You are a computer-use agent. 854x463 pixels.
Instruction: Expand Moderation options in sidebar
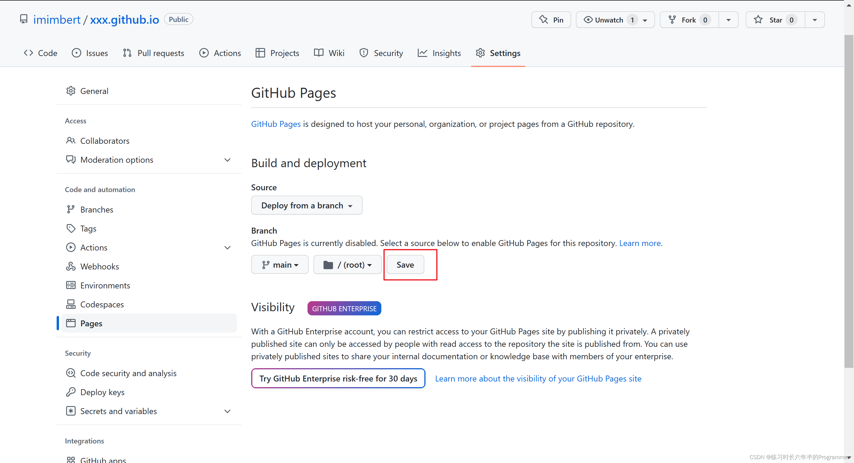[227, 160]
